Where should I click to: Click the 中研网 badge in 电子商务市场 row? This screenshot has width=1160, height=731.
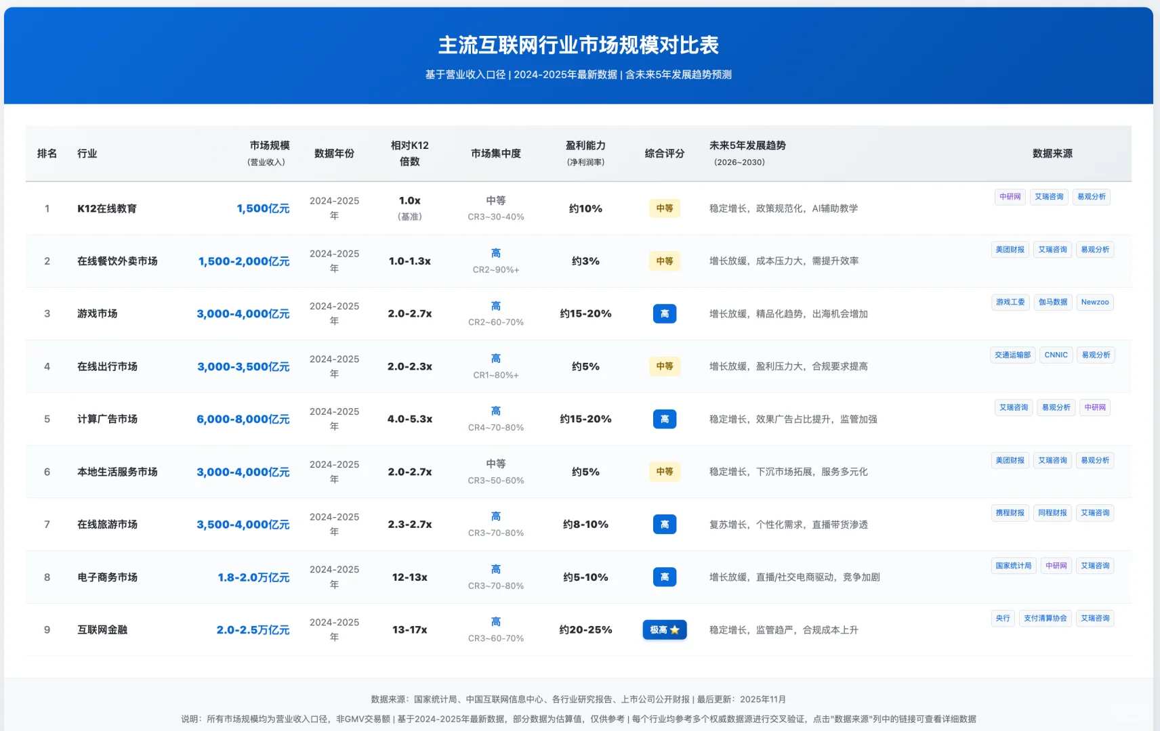coord(1056,565)
